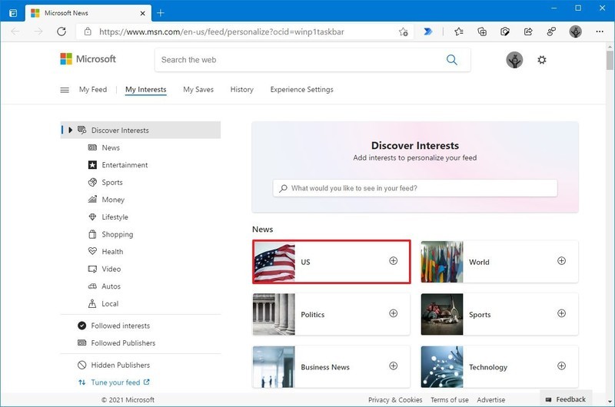This screenshot has height=407, width=615.
Task: Open My Saves tab
Action: (x=198, y=89)
